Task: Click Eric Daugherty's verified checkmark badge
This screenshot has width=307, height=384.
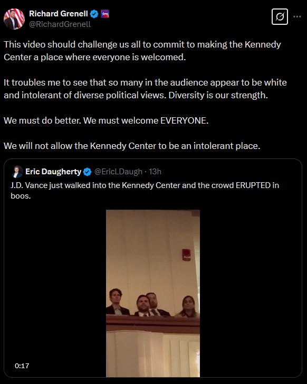Action: point(88,172)
